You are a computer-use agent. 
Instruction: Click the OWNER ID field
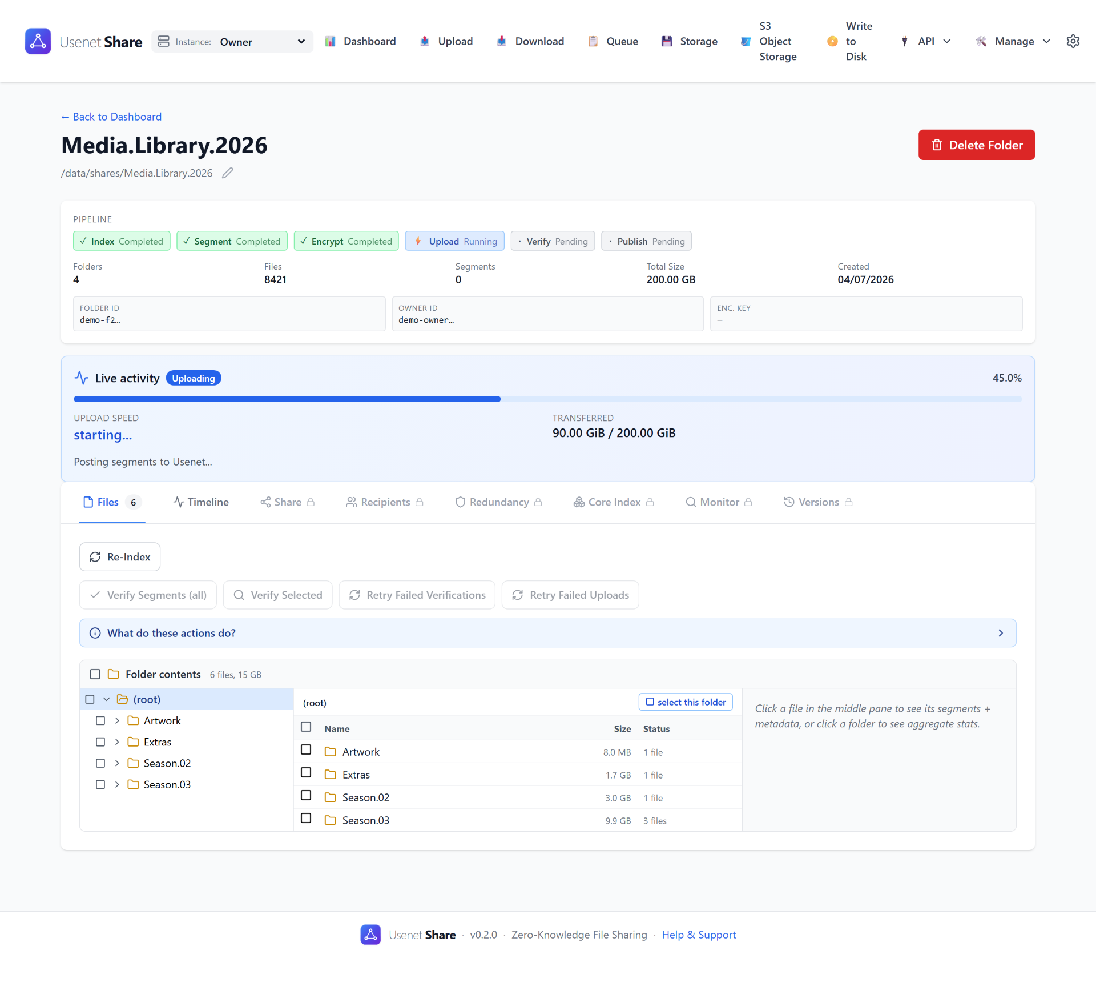(547, 314)
